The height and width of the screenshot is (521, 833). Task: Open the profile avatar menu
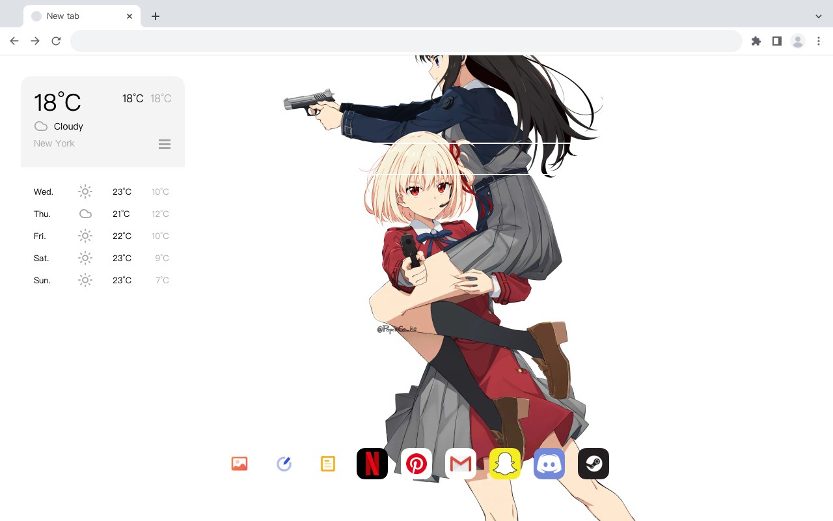pos(798,41)
